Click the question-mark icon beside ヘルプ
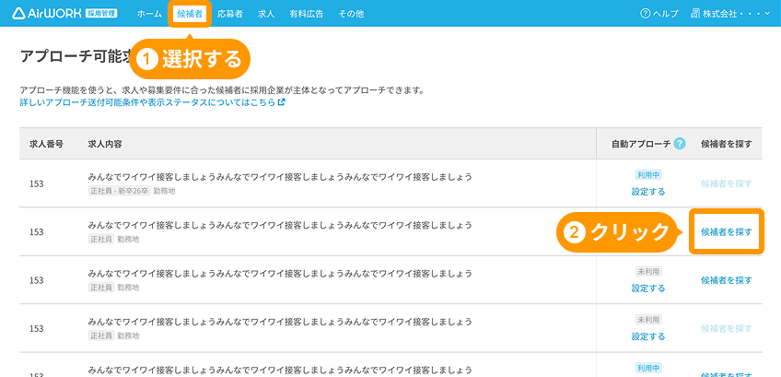Viewport: 781px width, 377px height. 646,14
